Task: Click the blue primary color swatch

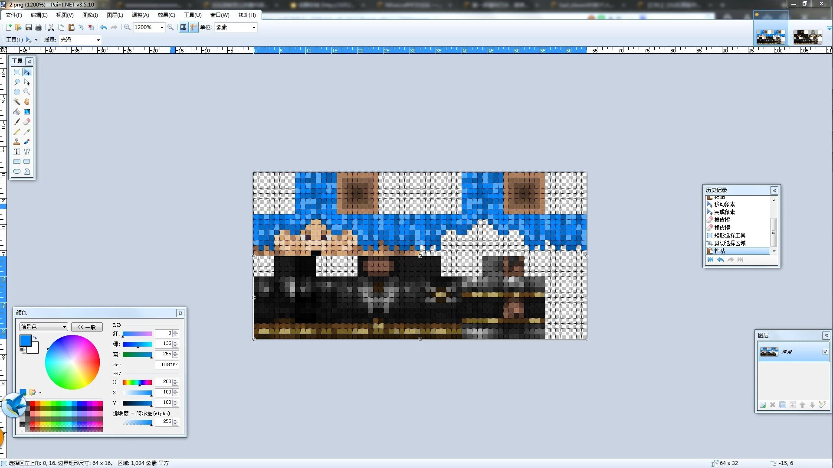Action: click(x=25, y=341)
